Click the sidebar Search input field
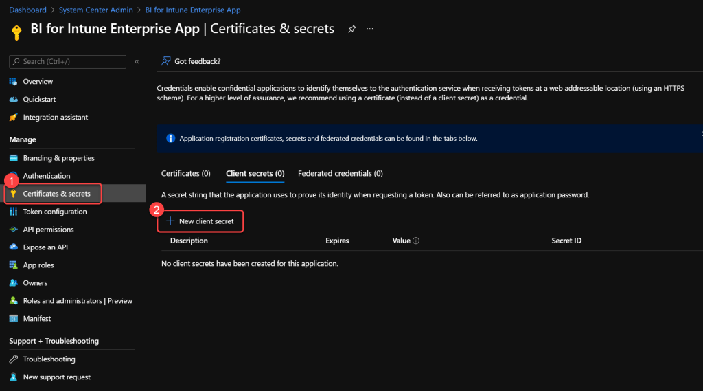Image resolution: width=703 pixels, height=391 pixels. [72, 62]
